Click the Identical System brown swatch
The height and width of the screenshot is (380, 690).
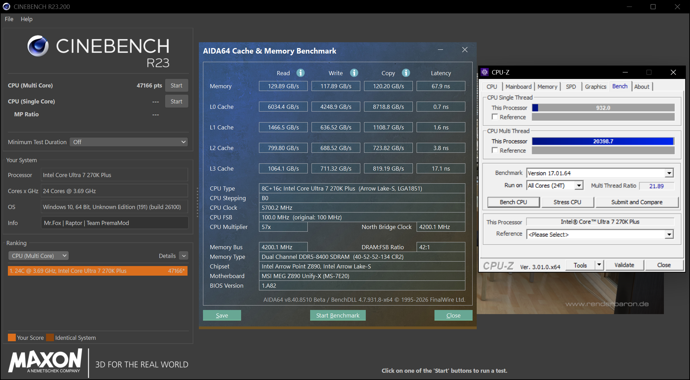click(50, 337)
